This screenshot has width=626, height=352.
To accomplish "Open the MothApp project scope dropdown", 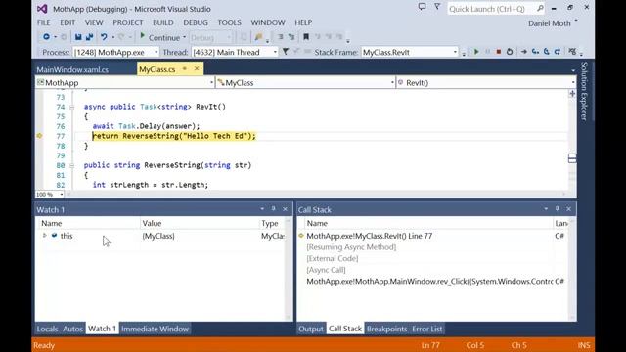I will point(211,82).
